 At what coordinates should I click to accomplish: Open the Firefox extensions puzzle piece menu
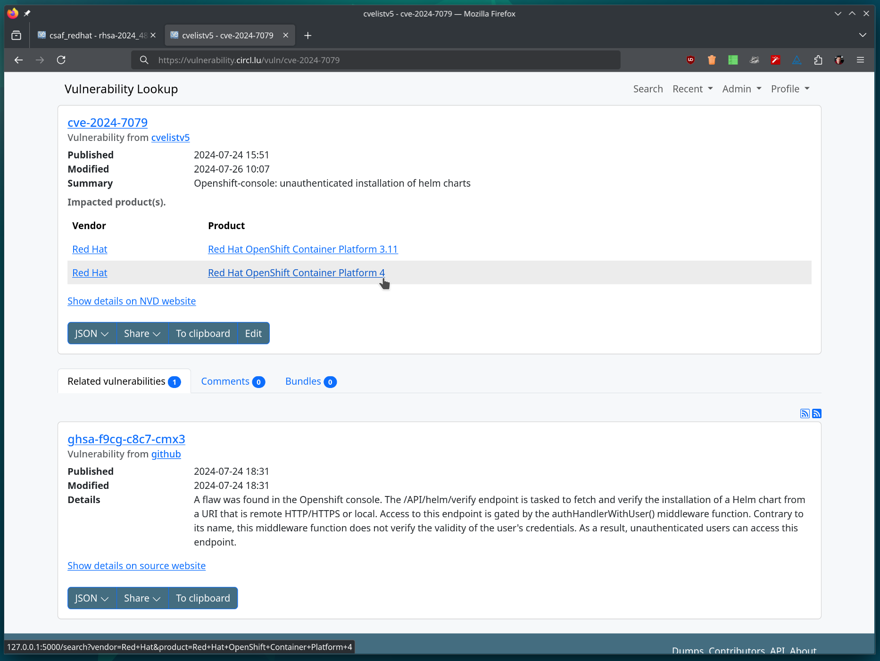[818, 60]
